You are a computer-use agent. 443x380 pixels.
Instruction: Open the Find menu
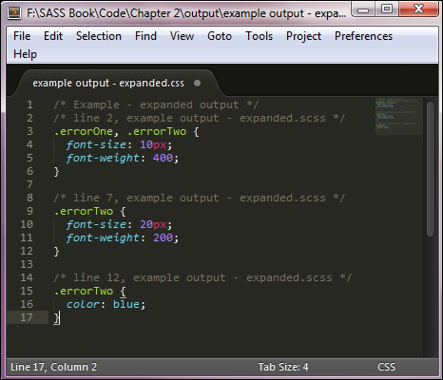pyautogui.click(x=145, y=36)
